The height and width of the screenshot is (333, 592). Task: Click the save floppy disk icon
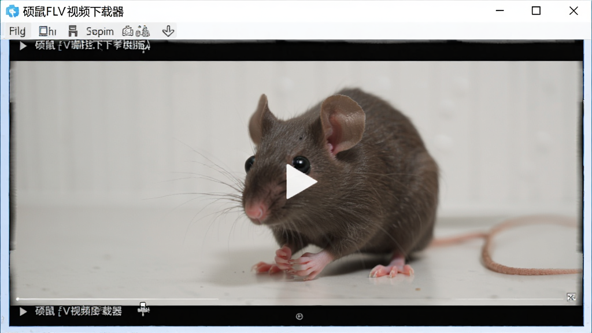(72, 31)
